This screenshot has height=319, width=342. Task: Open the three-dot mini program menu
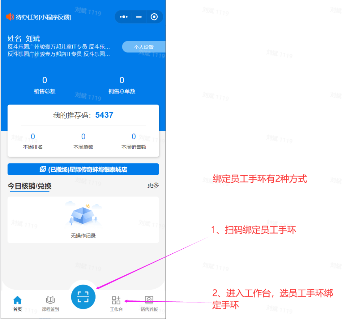pos(124,17)
